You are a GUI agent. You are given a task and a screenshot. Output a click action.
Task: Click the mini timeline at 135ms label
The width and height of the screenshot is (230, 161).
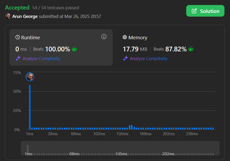click(x=121, y=154)
